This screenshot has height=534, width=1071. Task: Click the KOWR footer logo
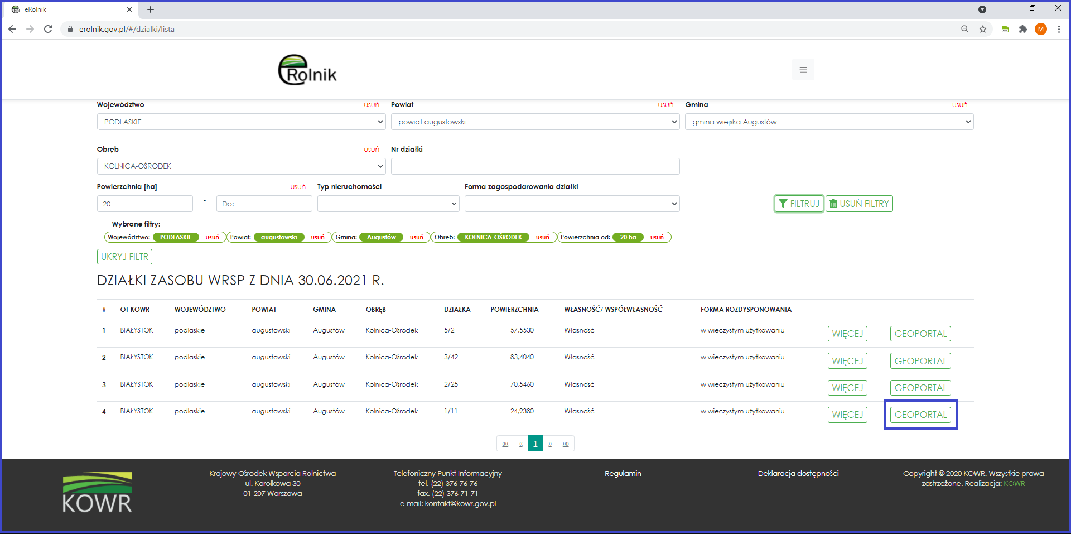click(x=97, y=492)
